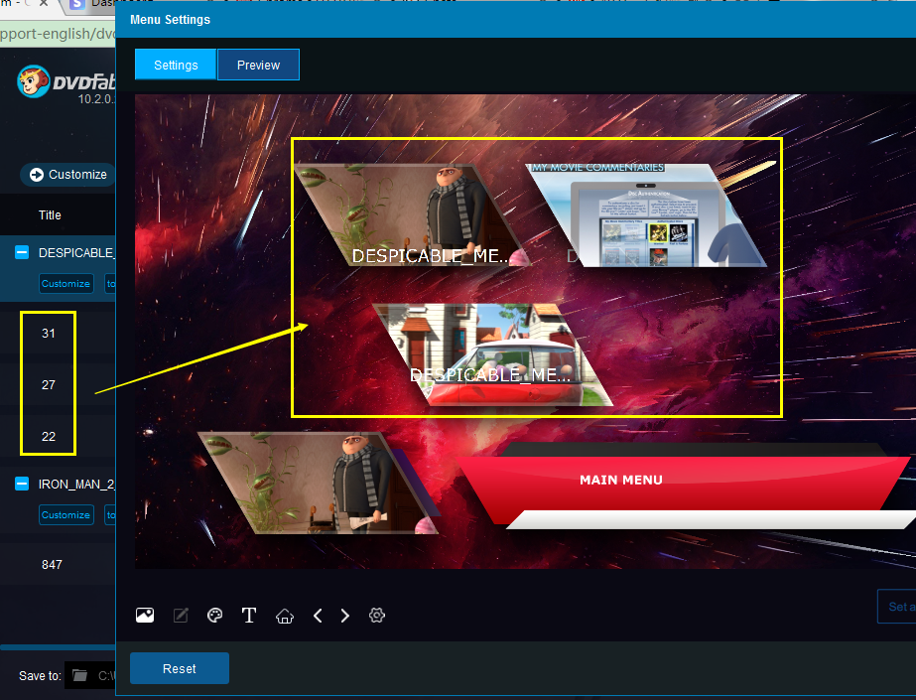Image resolution: width=916 pixels, height=700 pixels.
Task: Click the IRON_MAN_2 tree label
Action: [76, 485]
